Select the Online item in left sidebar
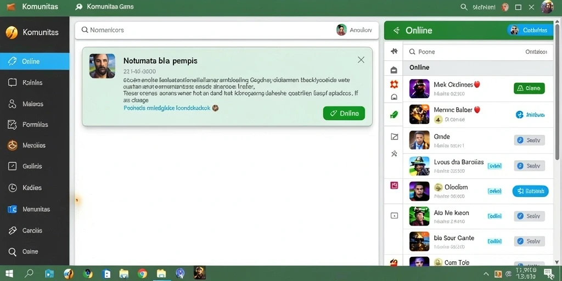Screen dimensions: 562x281 point(35,61)
